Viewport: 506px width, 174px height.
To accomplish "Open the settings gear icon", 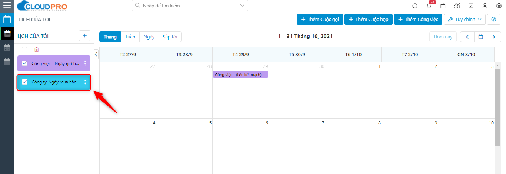I will click(x=499, y=6).
